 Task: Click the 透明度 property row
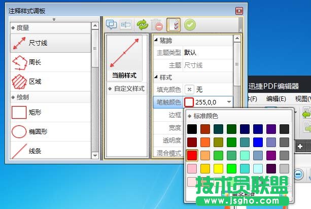coord(168,141)
